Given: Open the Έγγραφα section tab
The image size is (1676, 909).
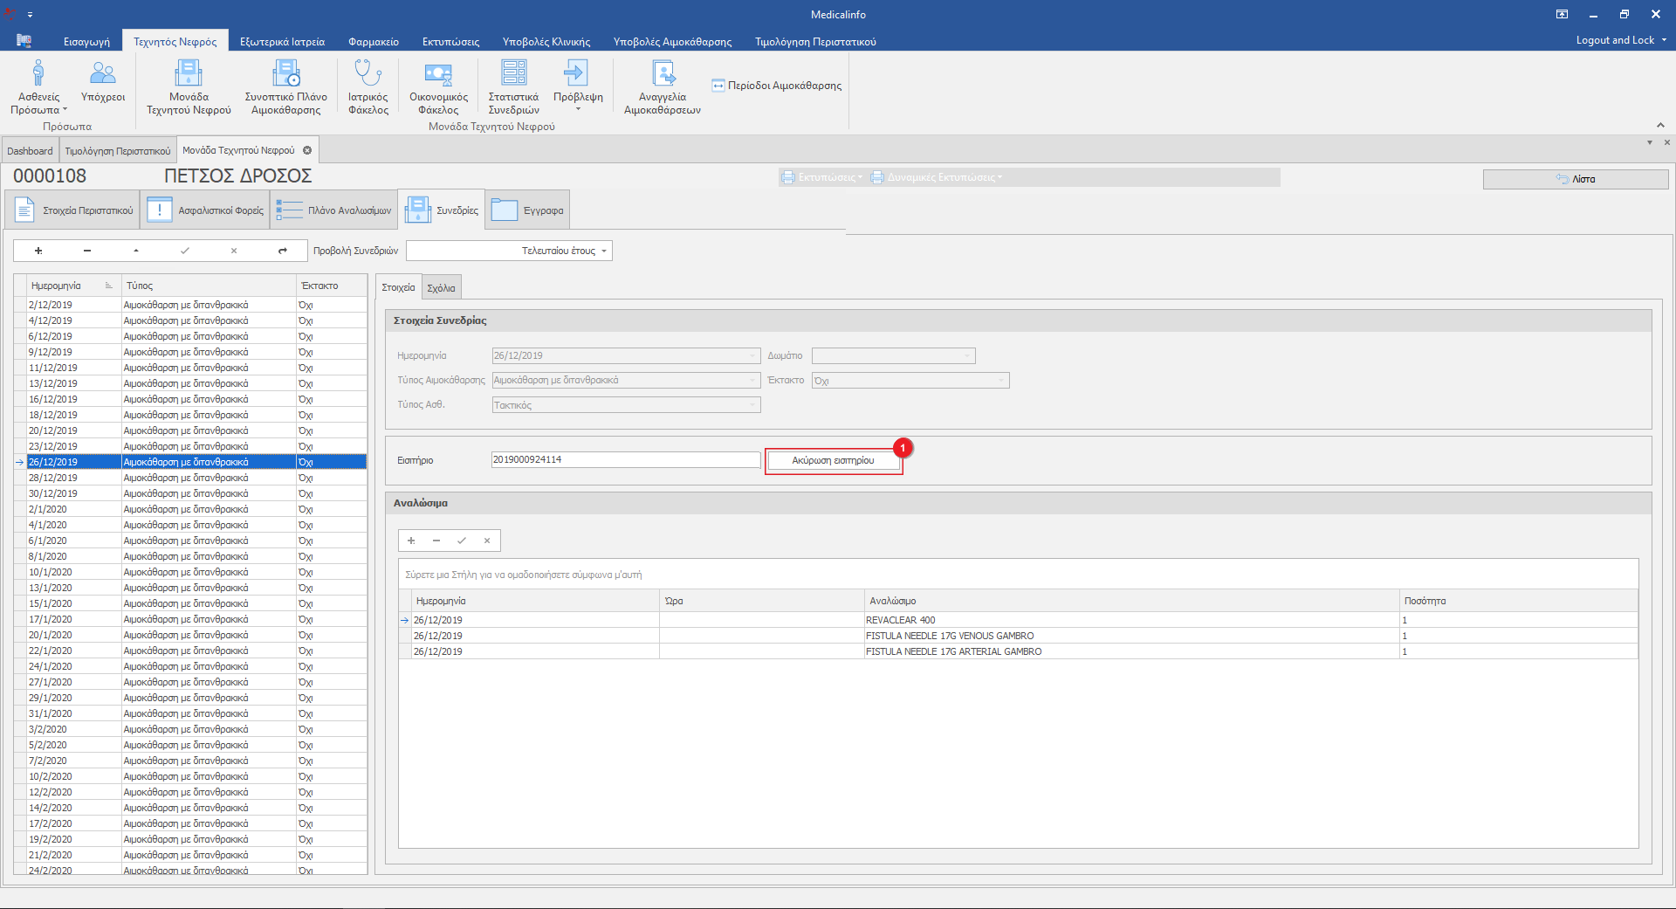Looking at the screenshot, I should tap(527, 210).
